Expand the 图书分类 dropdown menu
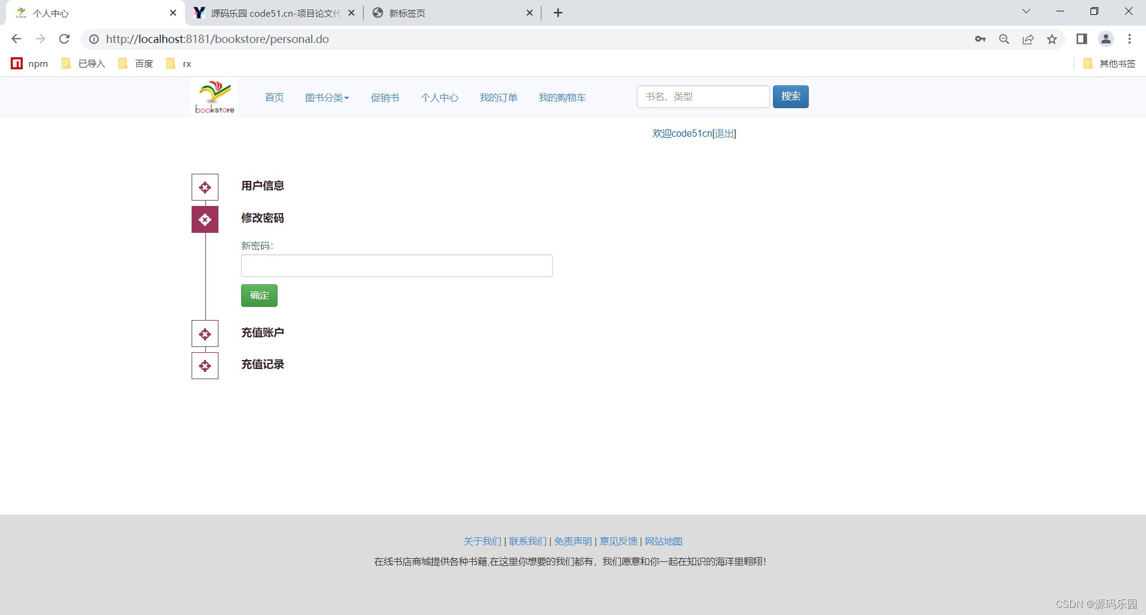The image size is (1146, 615). tap(327, 97)
